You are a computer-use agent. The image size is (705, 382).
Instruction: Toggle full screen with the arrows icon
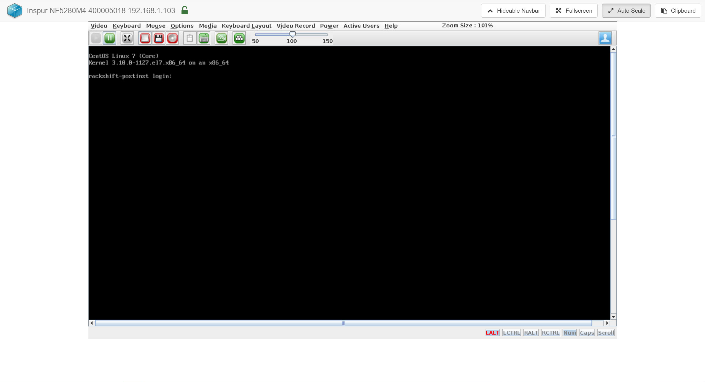[127, 38]
